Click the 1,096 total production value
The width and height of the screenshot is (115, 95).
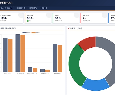3,18
